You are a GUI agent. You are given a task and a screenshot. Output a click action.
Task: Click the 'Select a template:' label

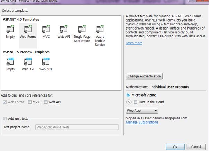(15, 11)
